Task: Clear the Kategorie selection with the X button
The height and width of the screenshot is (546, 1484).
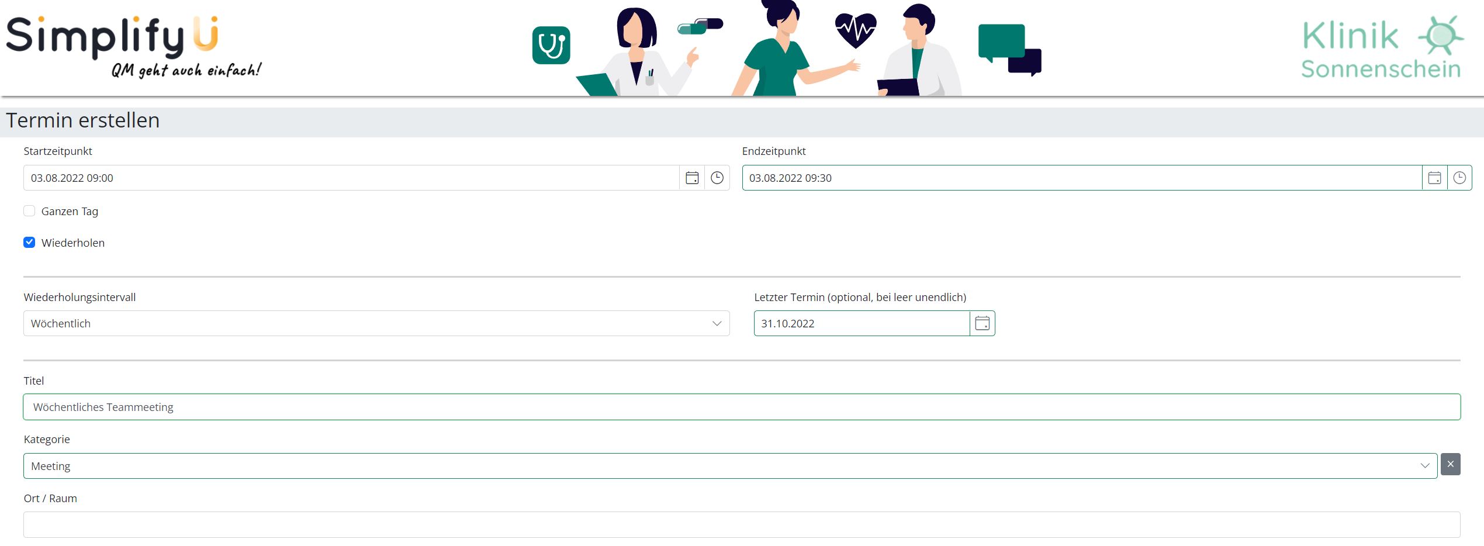Action: click(1451, 464)
